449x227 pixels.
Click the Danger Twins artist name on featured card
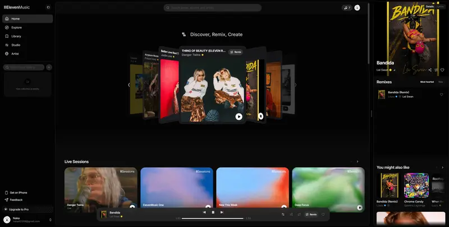(x=191, y=55)
